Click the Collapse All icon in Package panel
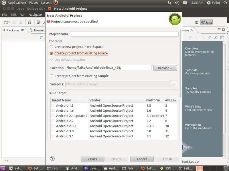Screen dimensions: 229x171 [x=42, y=38]
